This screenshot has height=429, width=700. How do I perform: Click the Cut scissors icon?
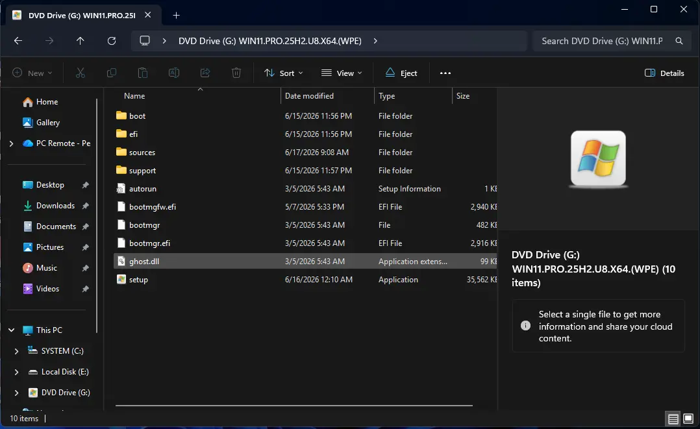point(81,73)
